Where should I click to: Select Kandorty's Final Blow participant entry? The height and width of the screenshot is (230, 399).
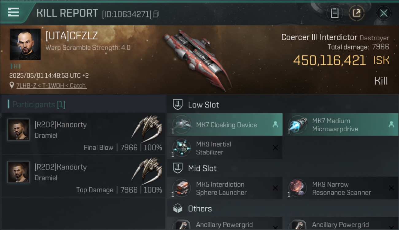(x=83, y=134)
